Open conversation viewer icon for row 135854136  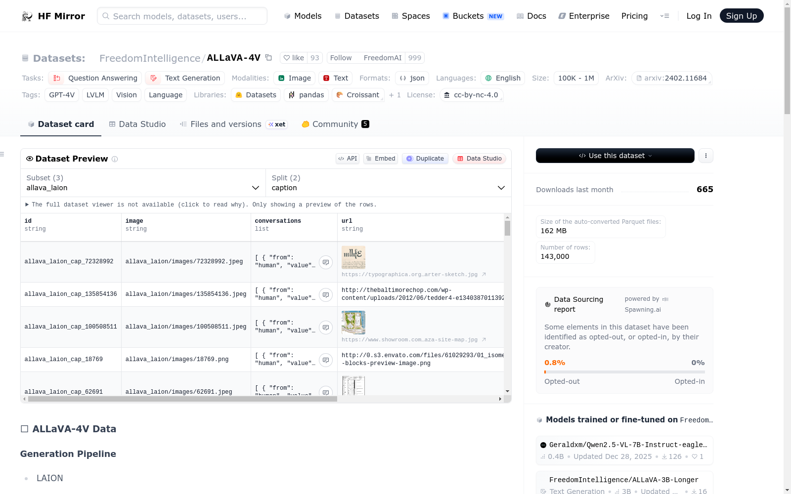326,294
